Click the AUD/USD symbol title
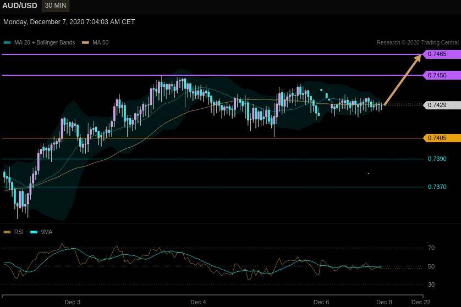461x307 pixels. click(20, 5)
